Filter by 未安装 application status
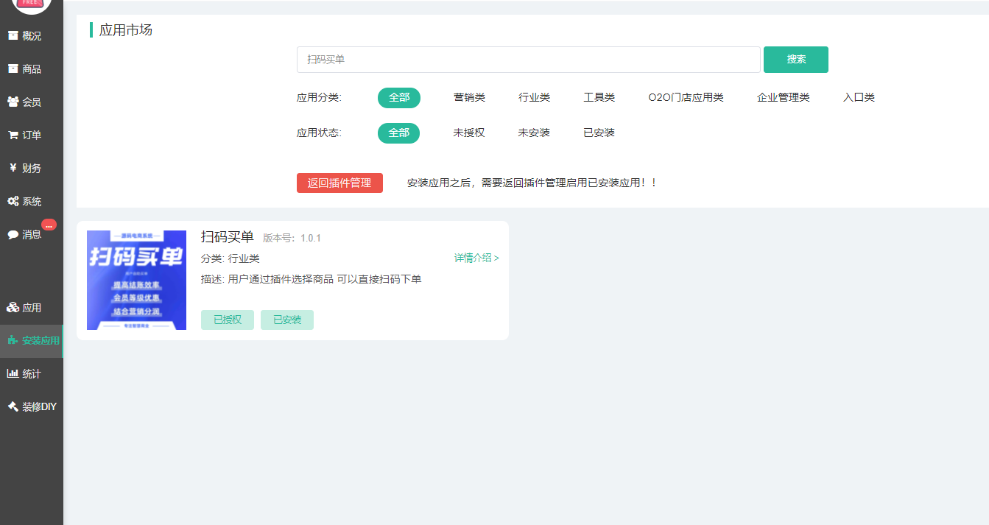989x525 pixels. (x=534, y=133)
